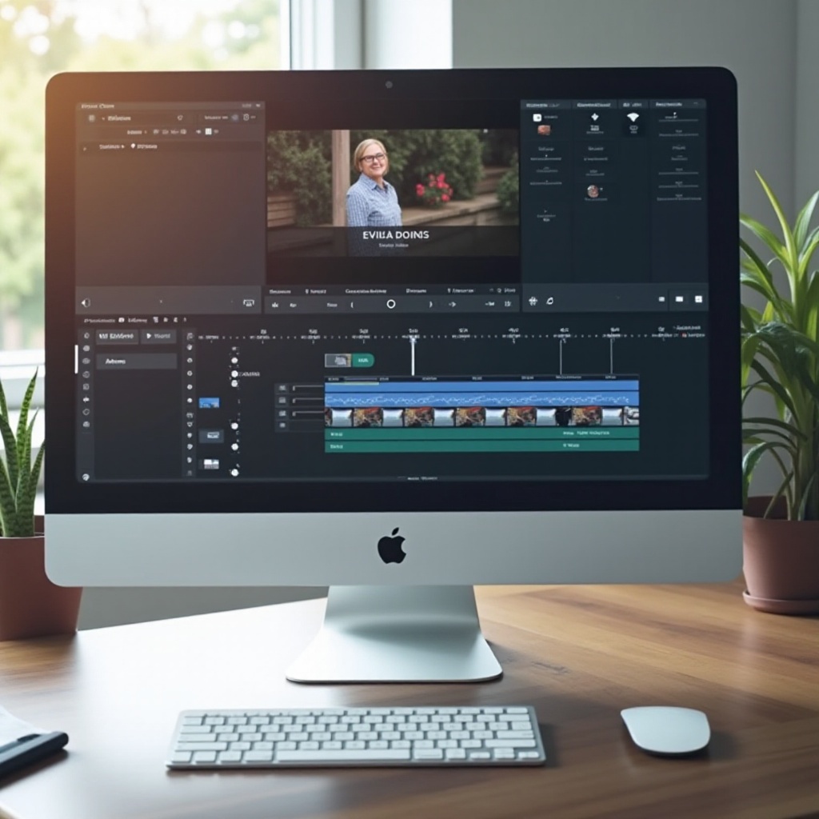Click the round avatar icon in the right panel
Viewport: 819px width, 819px height.
click(x=593, y=191)
